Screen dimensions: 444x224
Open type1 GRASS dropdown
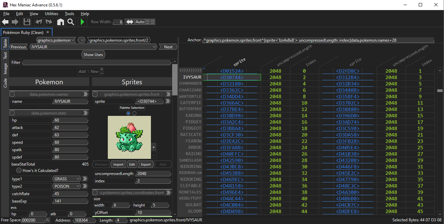click(x=67, y=179)
